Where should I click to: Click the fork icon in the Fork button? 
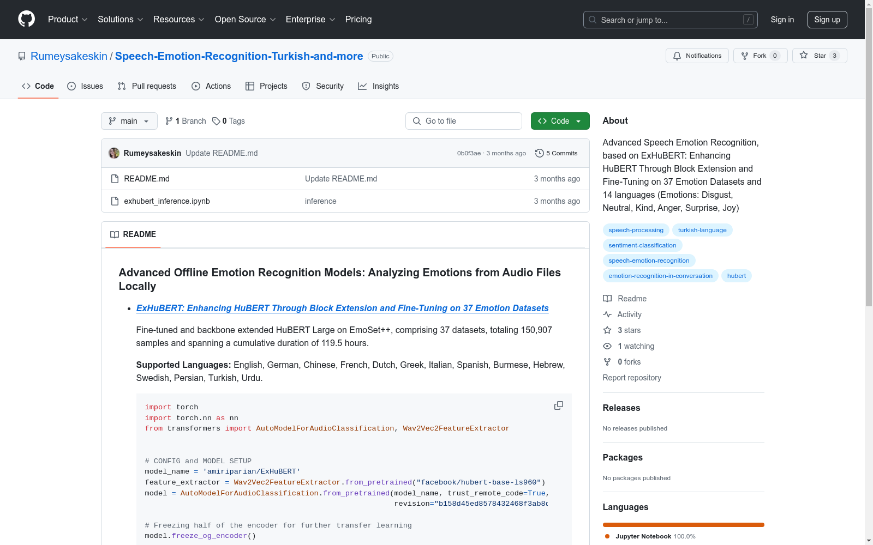tap(745, 56)
